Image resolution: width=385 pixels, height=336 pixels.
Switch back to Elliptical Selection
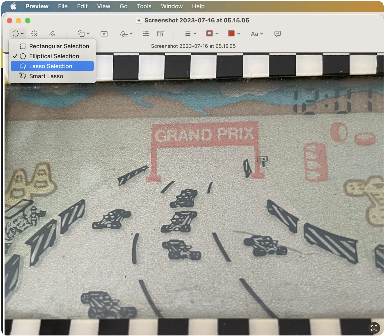[54, 56]
